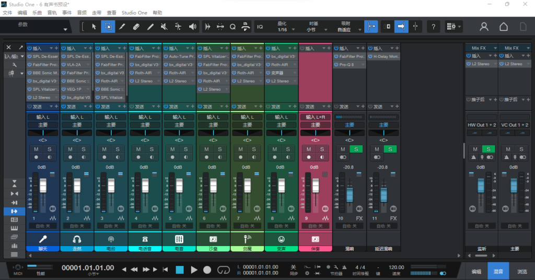This screenshot has width=535, height=280.
Task: Open the 音轨 menu
Action: click(x=52, y=12)
